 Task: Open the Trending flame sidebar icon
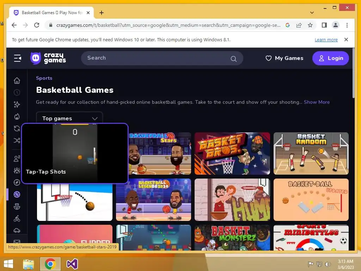tap(17, 116)
